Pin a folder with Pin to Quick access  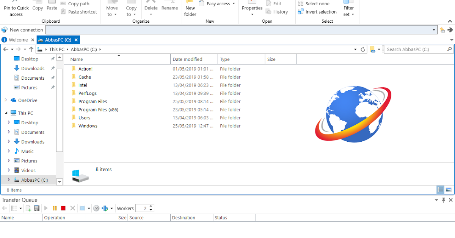tap(16, 8)
